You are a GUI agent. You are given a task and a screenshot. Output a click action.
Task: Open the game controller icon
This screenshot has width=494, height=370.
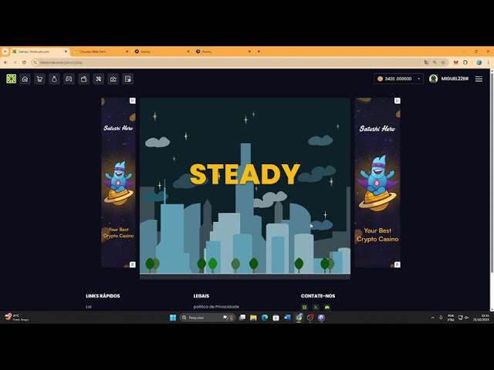pos(69,79)
